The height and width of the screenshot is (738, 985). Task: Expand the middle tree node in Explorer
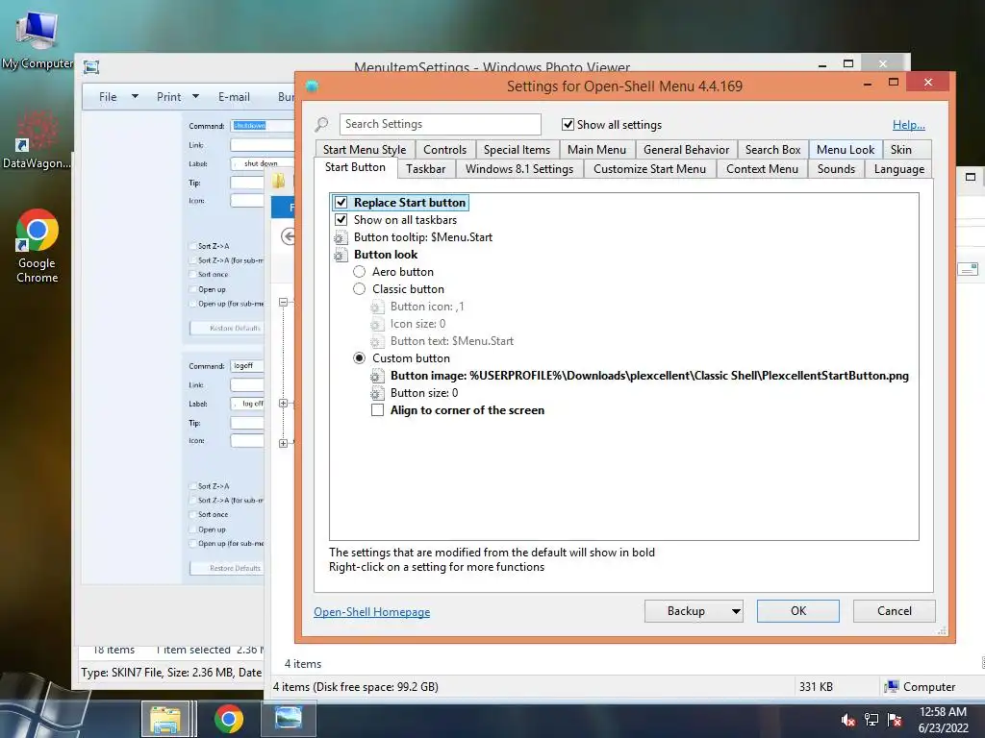point(284,403)
